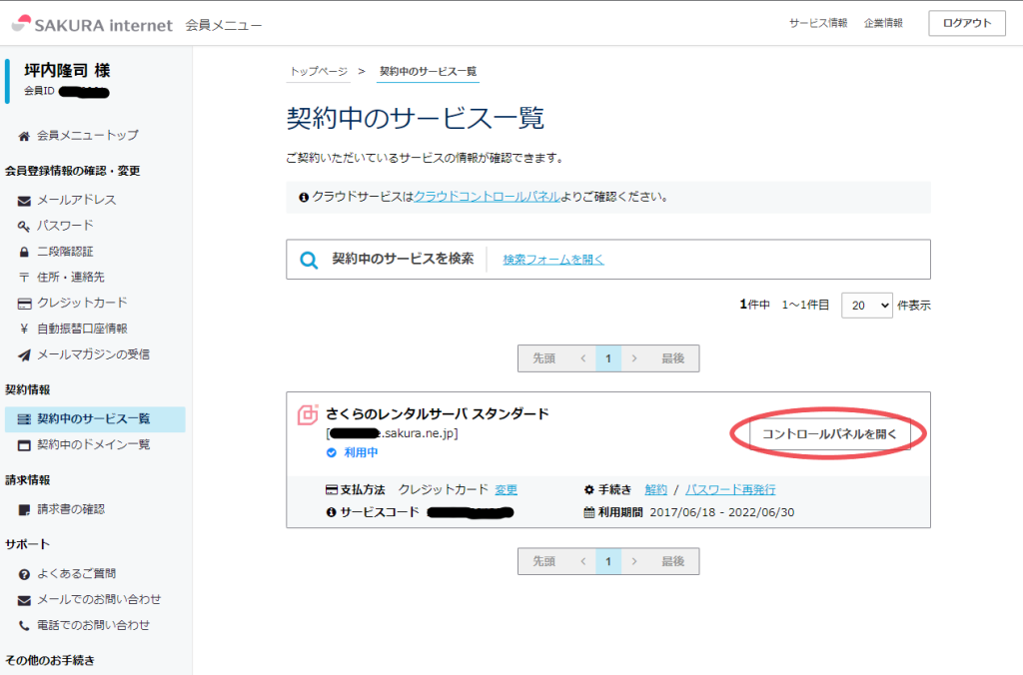
Task: Click the lock icon beside 二段階認証
Action: 24,252
